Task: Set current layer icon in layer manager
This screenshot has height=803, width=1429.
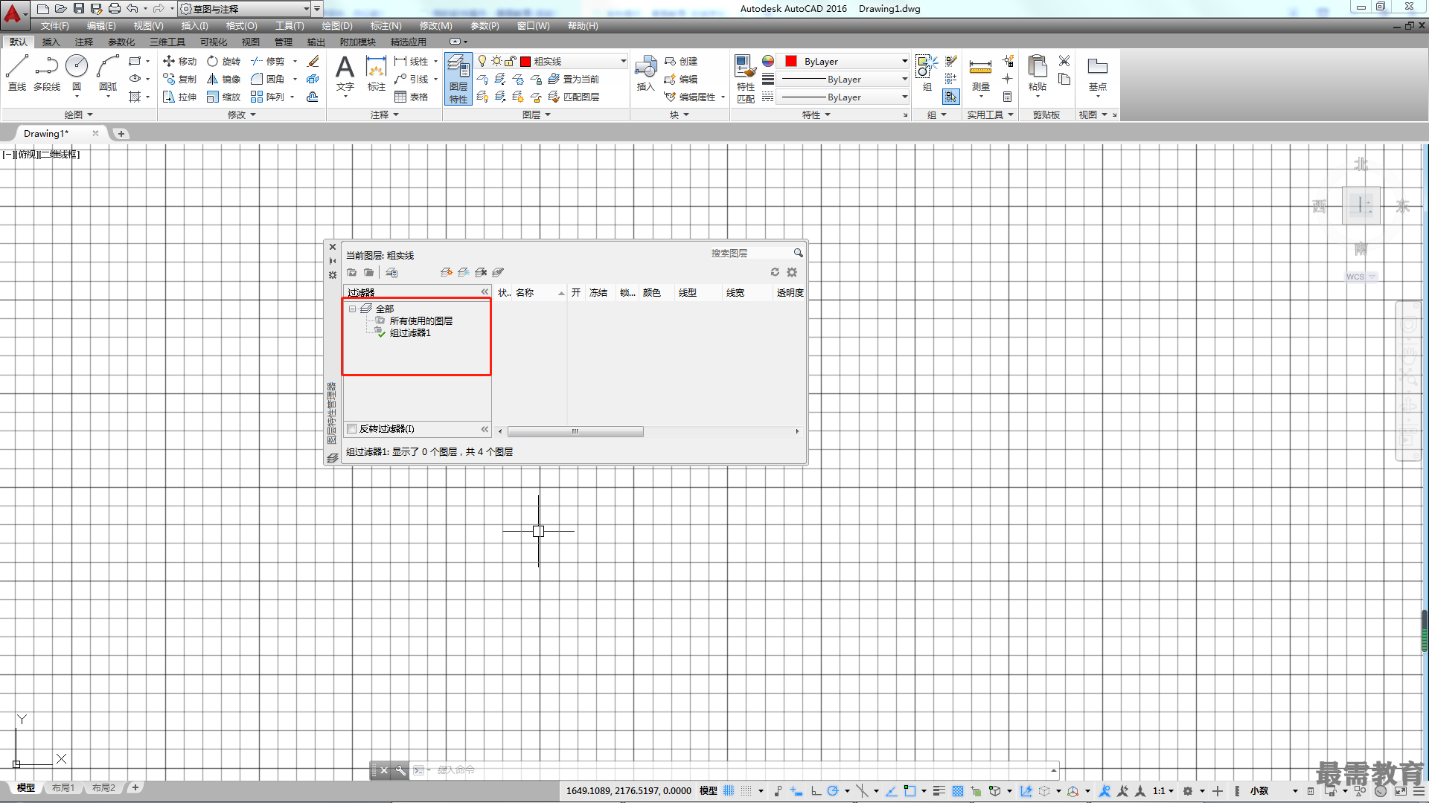Action: pyautogui.click(x=498, y=272)
